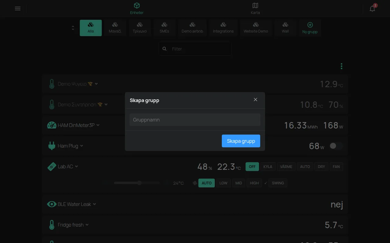
Task: Click the Lab AC fan speed icon
Action: (195, 183)
